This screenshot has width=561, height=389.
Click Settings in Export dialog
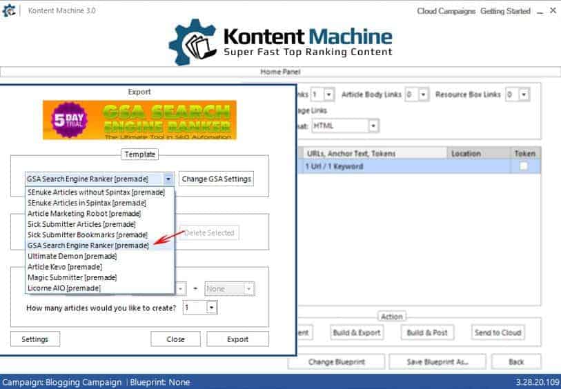35,339
